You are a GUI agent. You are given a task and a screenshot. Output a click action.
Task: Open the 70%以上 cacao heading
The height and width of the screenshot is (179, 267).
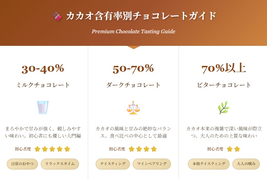pos(224,68)
